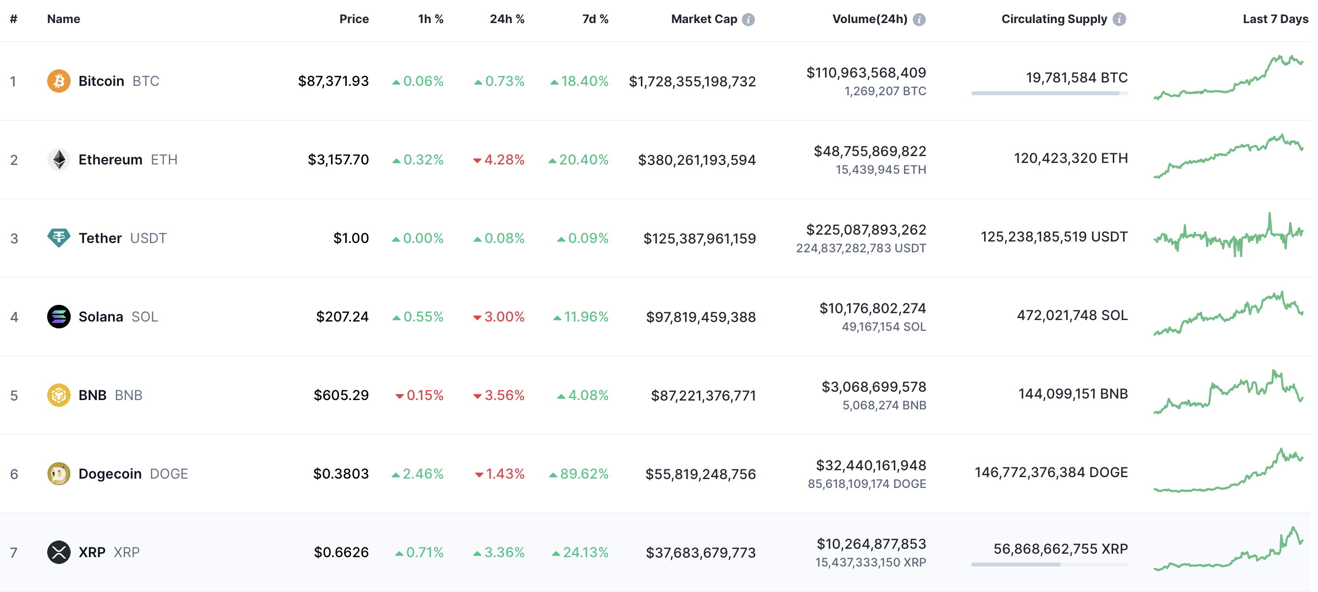Open the Volume(24h) info icon
The width and height of the screenshot is (1318, 592).
pyautogui.click(x=919, y=20)
